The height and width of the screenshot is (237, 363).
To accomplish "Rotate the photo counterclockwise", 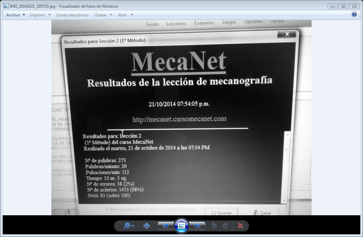I will [214, 226].
